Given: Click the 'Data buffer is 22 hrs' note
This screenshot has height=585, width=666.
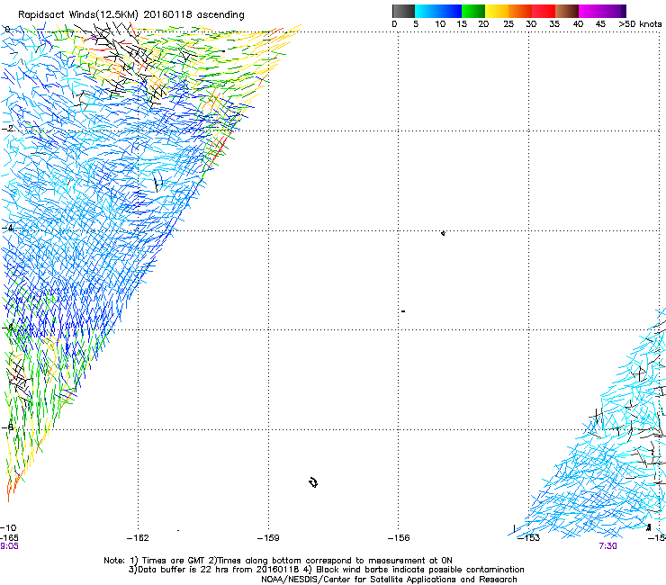Looking at the screenshot, I should tap(326, 570).
